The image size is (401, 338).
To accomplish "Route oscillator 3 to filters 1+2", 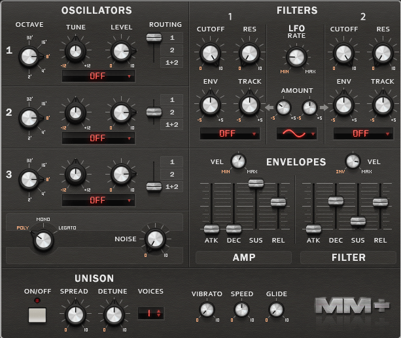I will [172, 186].
